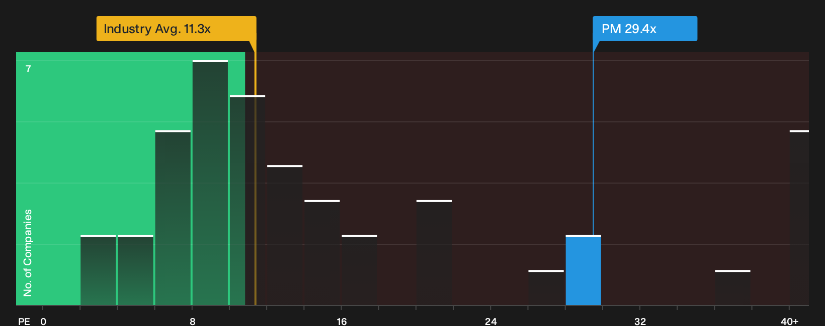Image resolution: width=825 pixels, height=326 pixels.
Task: Select the bar between PE 6 and 8
Action: pyautogui.click(x=173, y=218)
